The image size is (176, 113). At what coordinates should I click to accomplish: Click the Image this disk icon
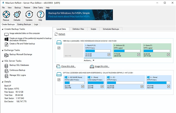pos(92,66)
